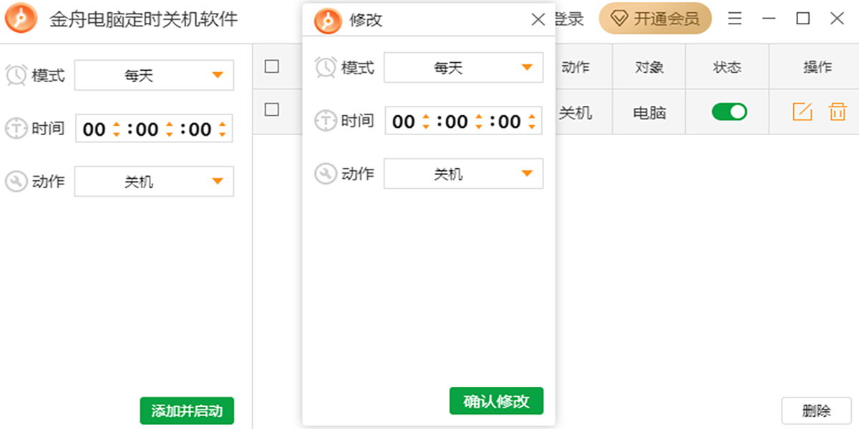Toggle the task status switch off
Viewport: 859px width, 429px height.
[x=727, y=112]
